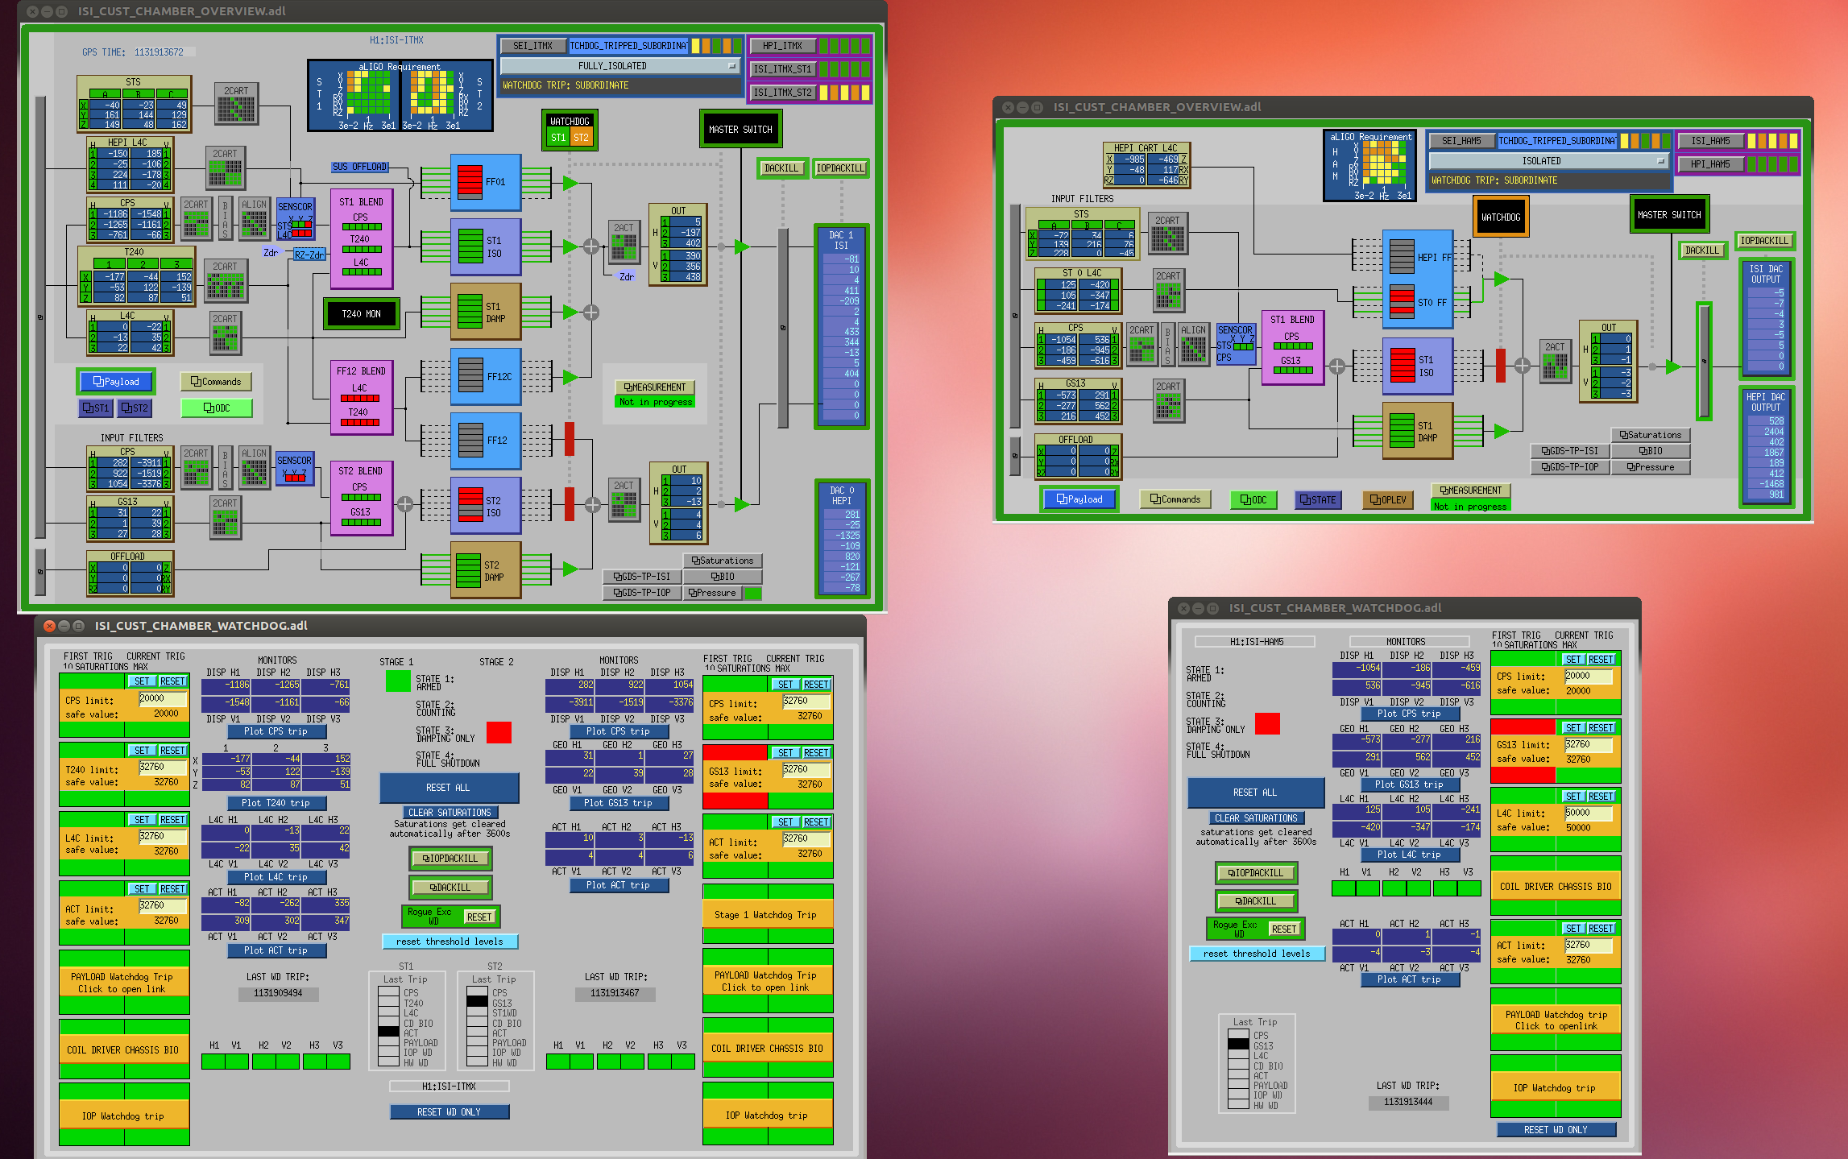Screen dimensions: 1848x1159
Task: Click RESET ALL in ITMX watchdog window
Action: click(x=449, y=788)
